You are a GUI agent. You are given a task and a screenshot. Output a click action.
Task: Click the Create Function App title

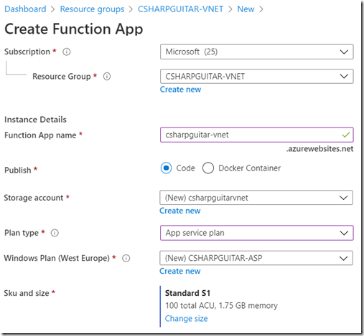click(x=74, y=29)
